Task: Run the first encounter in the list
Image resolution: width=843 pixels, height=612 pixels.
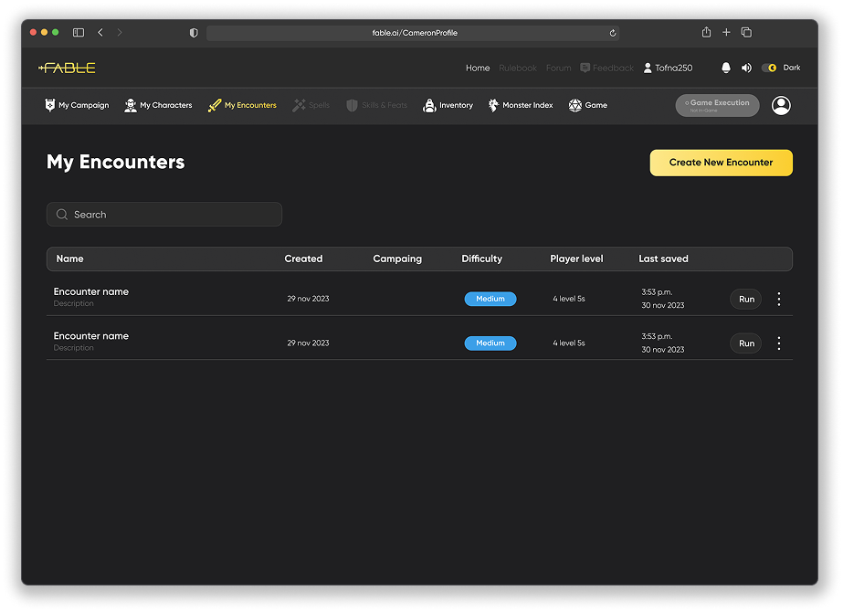Action: tap(746, 299)
